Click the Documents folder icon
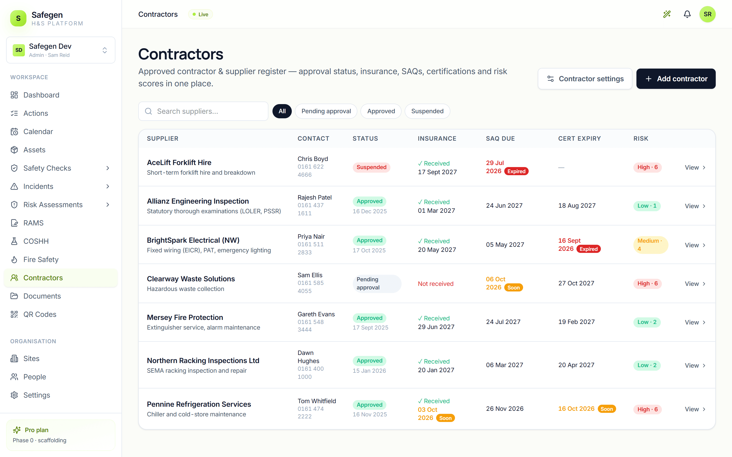The image size is (732, 457). coord(14,296)
